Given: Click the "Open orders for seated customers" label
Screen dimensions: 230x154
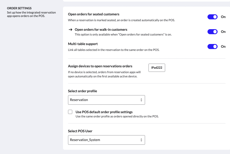Looking at the screenshot, I should coord(94,14).
